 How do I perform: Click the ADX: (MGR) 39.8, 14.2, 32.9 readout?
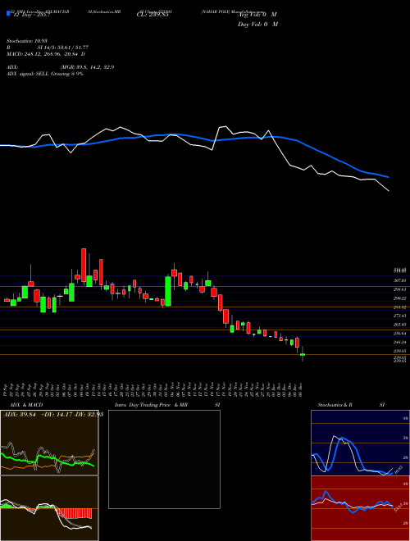coord(61,67)
